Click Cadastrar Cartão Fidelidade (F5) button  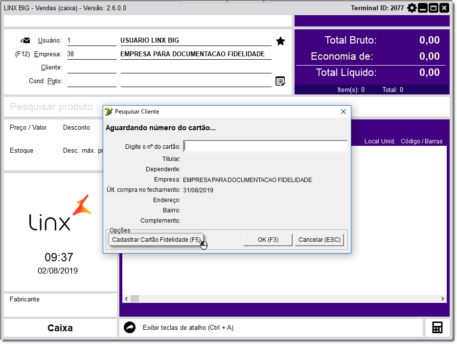[156, 240]
